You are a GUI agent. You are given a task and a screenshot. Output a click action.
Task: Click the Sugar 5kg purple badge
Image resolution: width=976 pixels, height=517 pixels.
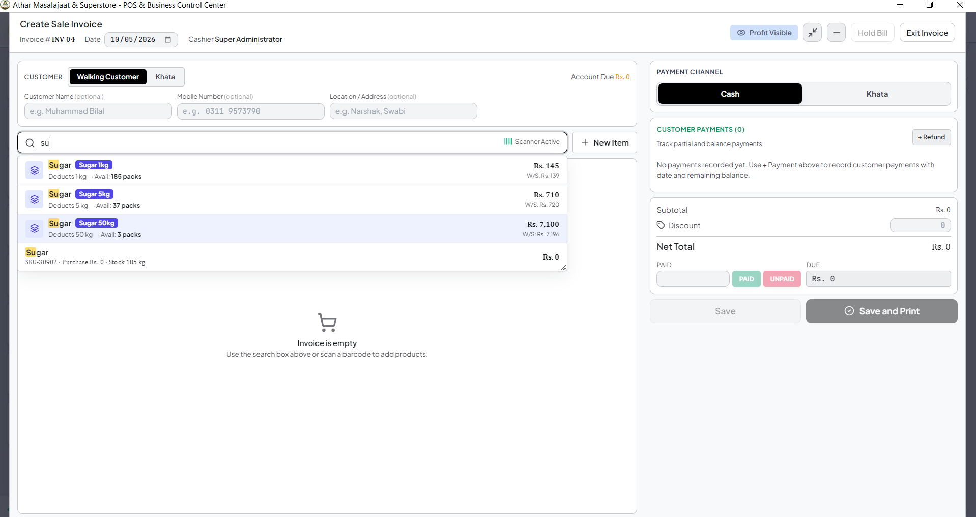point(94,194)
